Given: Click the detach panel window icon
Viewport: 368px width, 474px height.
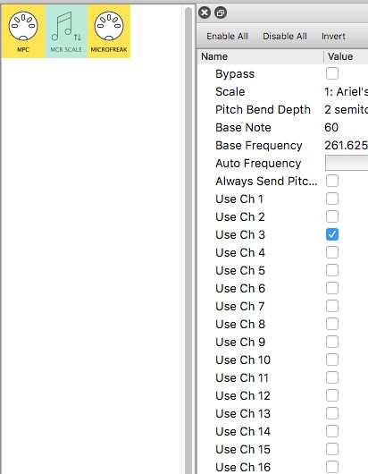Looking at the screenshot, I should click(221, 13).
